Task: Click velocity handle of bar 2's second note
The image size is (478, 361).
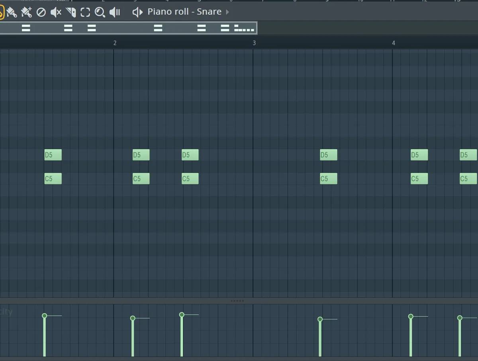Action: [x=182, y=314]
